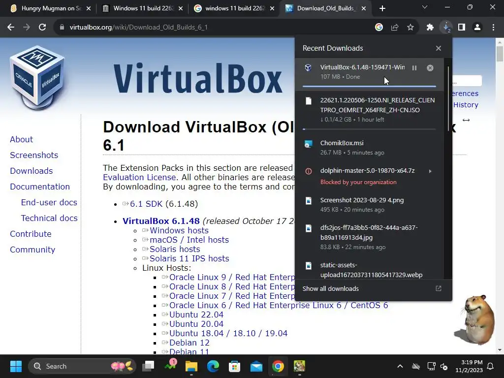Open the Community sidebar link
The image size is (504, 378).
[32, 250]
